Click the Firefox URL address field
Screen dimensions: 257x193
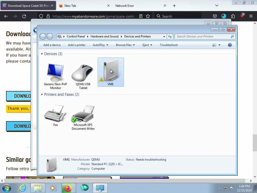[x=94, y=16]
